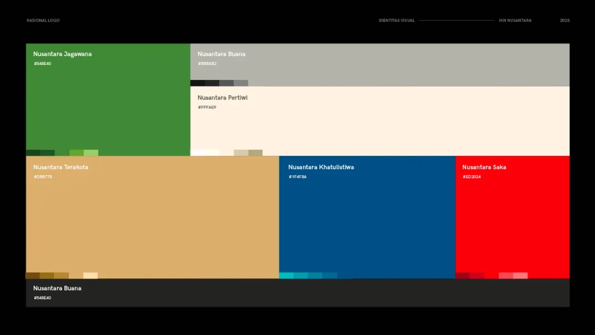Click the 'IDENTITAS VISUAL' header text
Viewport: 595px width, 335px height.
point(397,20)
